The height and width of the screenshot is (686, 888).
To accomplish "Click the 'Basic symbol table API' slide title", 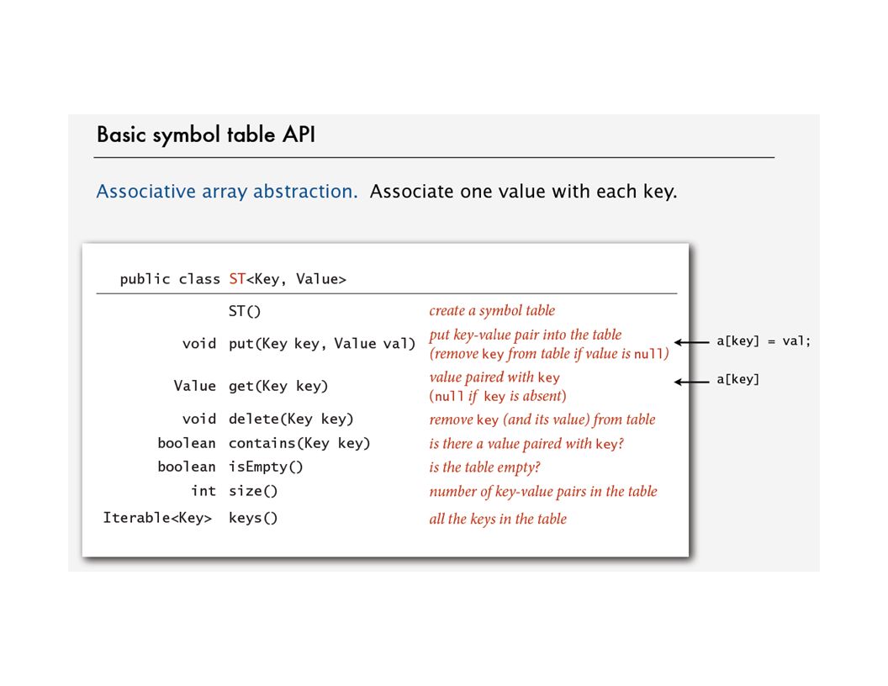I will pyautogui.click(x=205, y=135).
